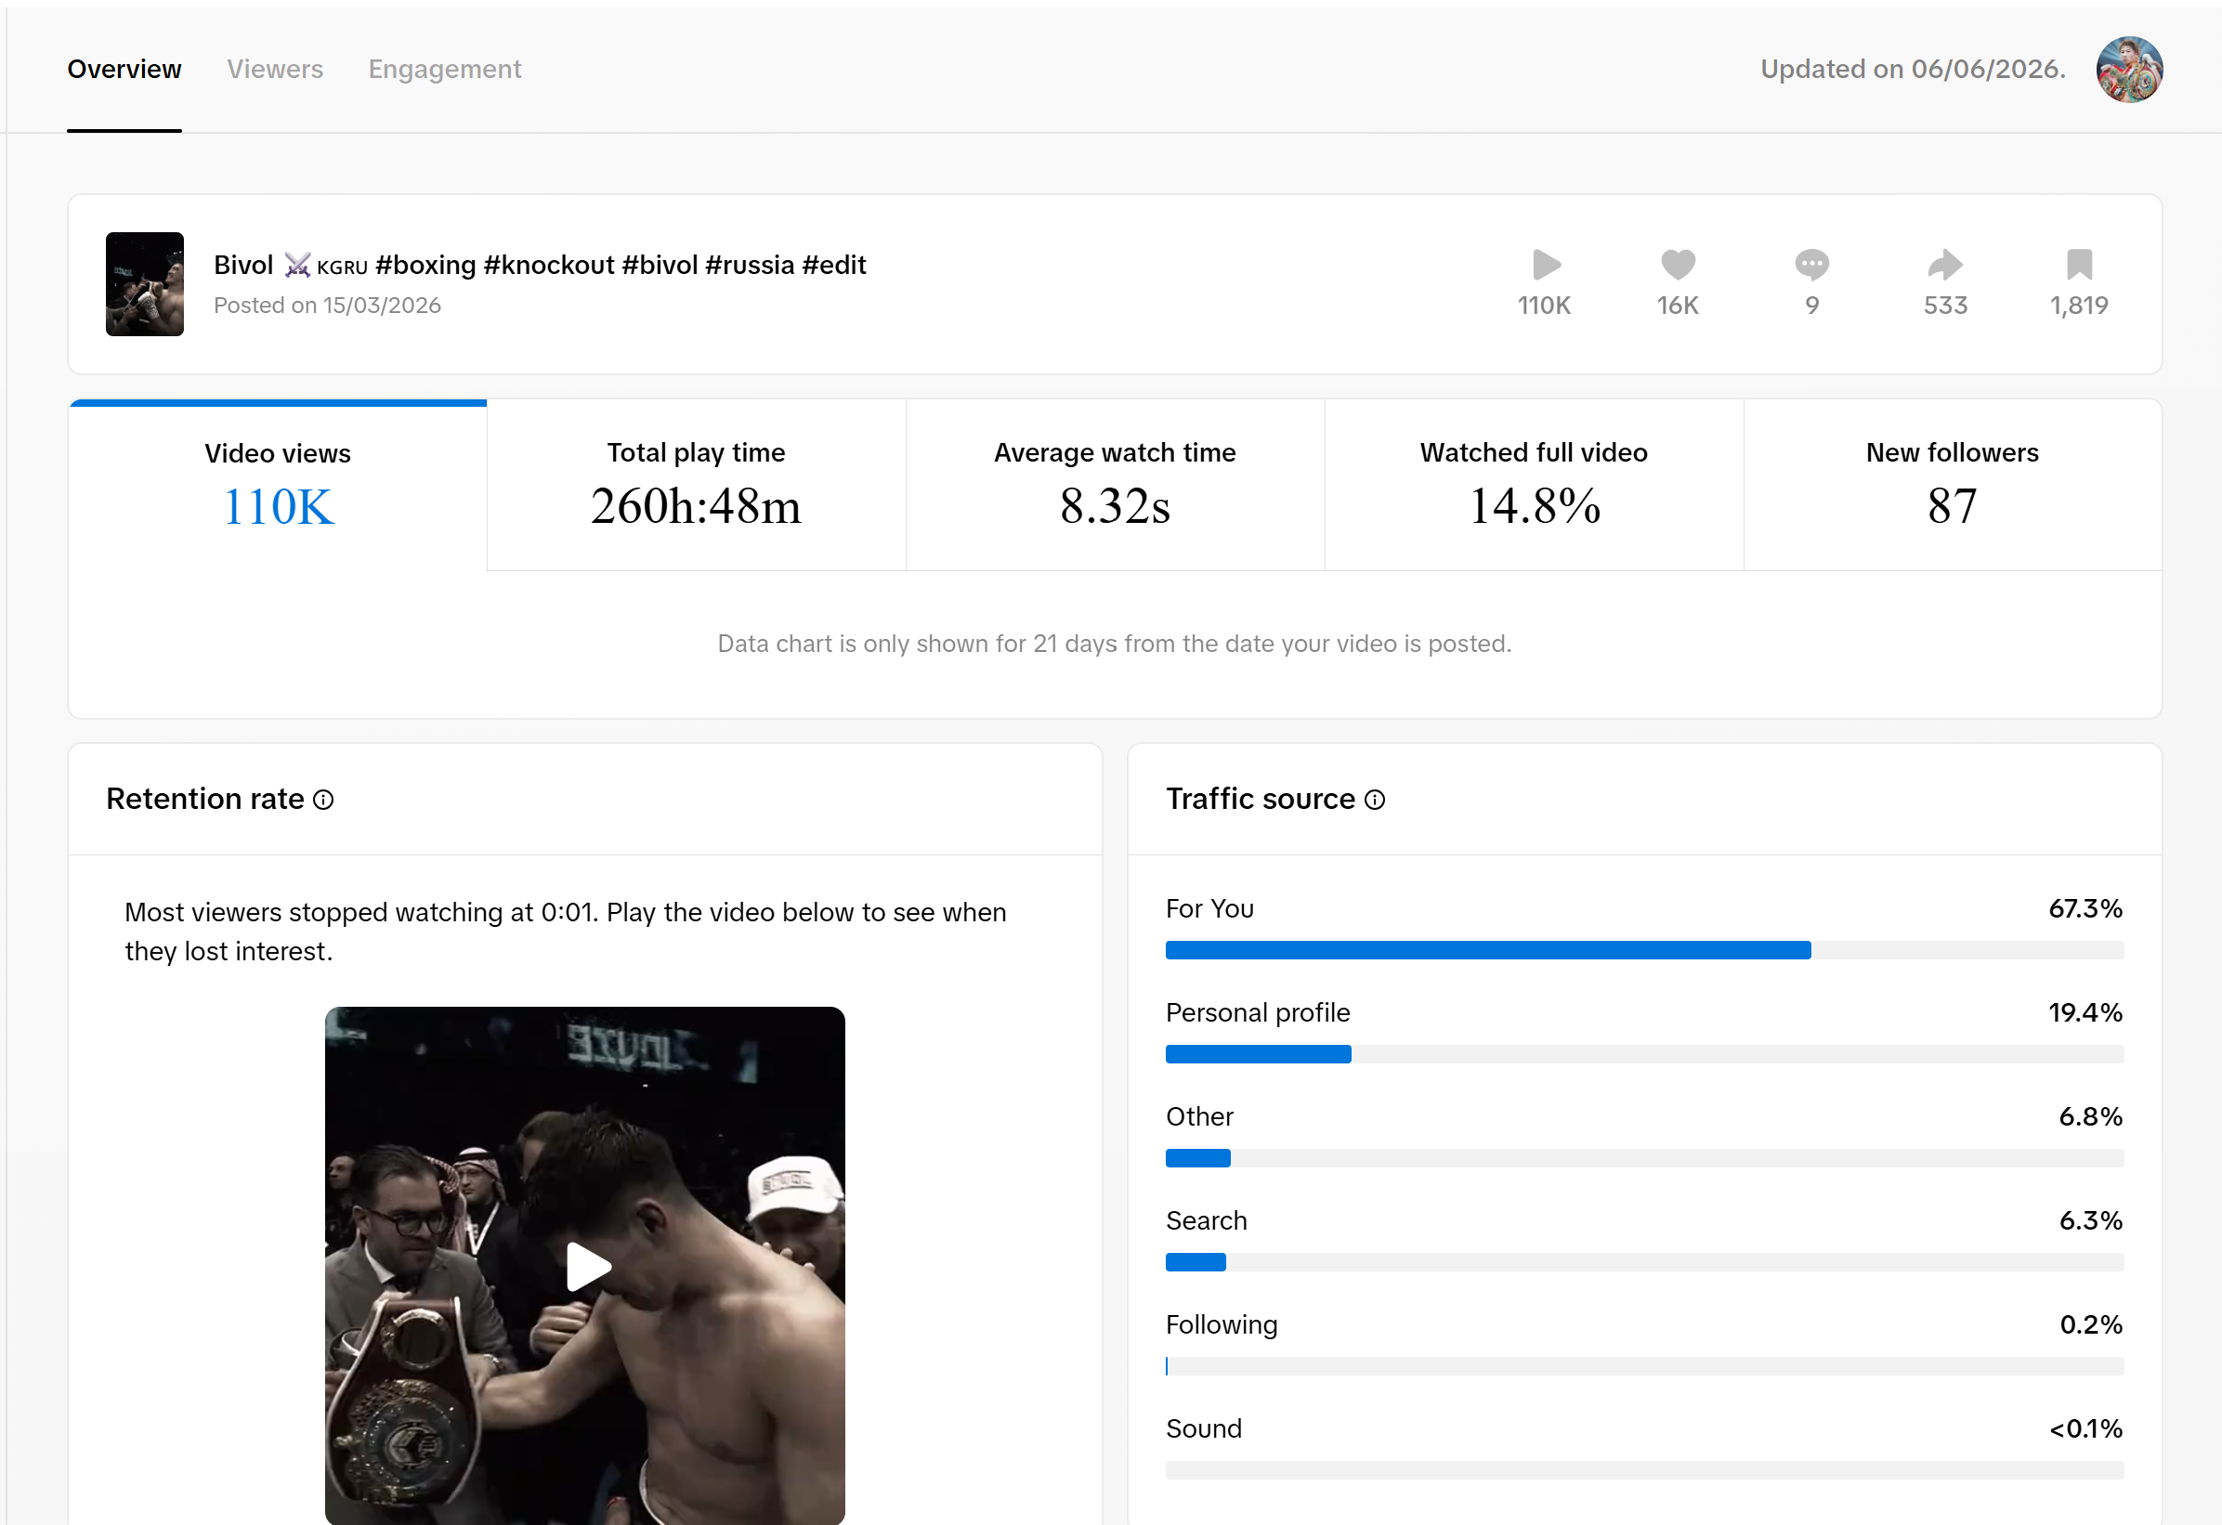Click the 1,819 saves count

point(2079,306)
